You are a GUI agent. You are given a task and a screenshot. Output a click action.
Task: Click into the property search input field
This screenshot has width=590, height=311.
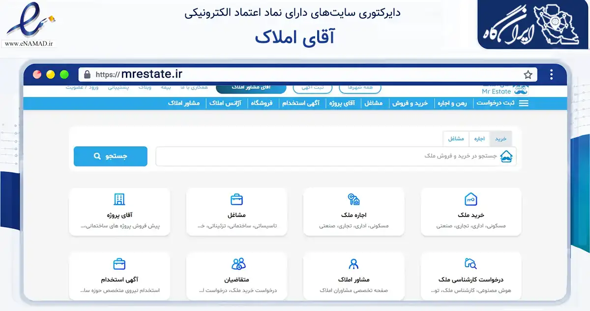tap(336, 156)
